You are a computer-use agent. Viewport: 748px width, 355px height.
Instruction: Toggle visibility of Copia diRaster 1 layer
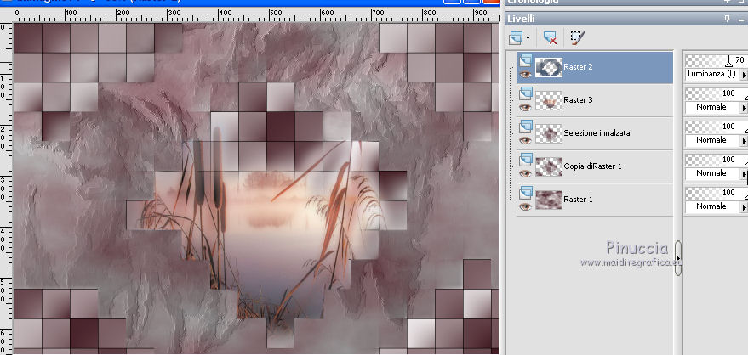pos(525,174)
